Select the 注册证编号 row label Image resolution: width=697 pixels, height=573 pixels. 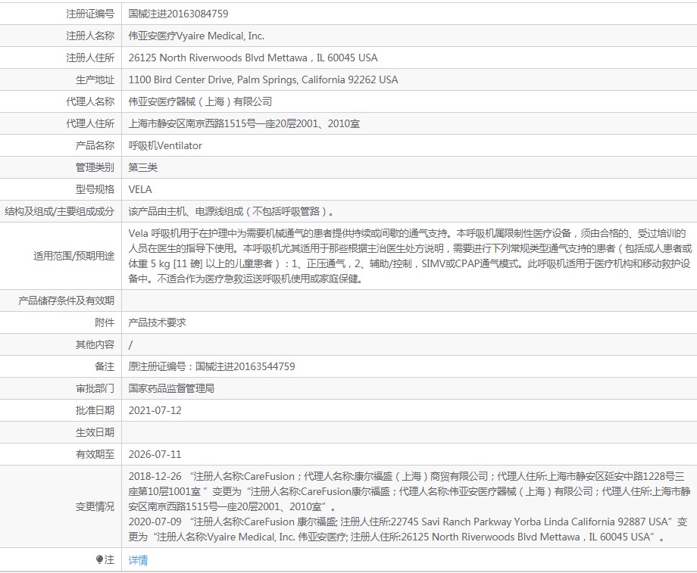pyautogui.click(x=90, y=14)
